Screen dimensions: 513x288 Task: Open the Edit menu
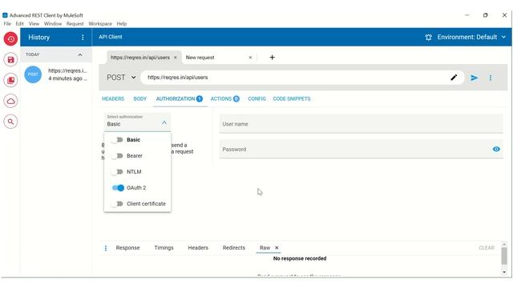tap(19, 24)
